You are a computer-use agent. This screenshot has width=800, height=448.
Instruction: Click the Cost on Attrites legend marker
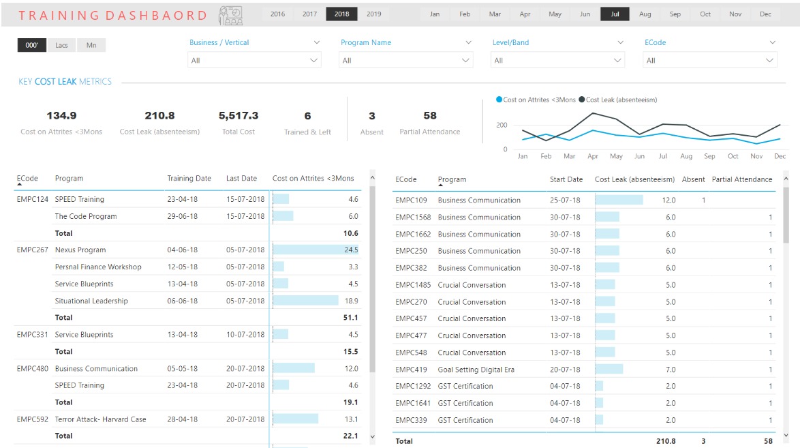pyautogui.click(x=499, y=100)
